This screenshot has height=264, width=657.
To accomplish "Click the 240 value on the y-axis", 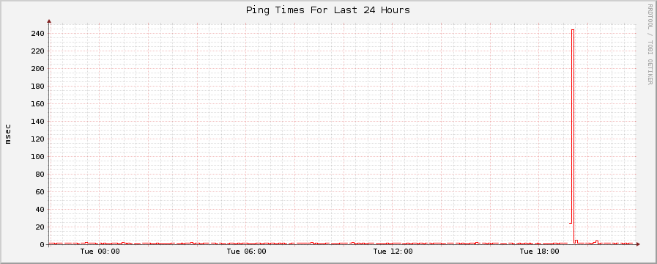I will [x=37, y=33].
